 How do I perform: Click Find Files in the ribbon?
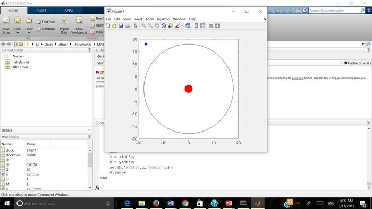pos(46,22)
